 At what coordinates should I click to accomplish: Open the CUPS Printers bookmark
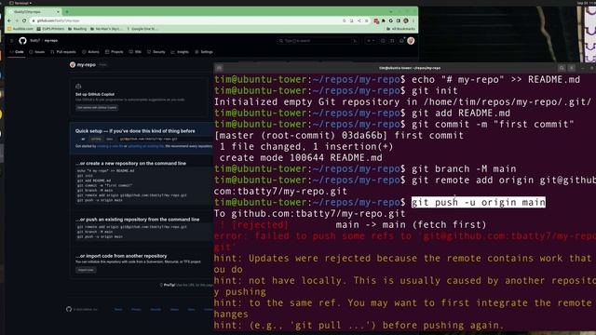50,29
